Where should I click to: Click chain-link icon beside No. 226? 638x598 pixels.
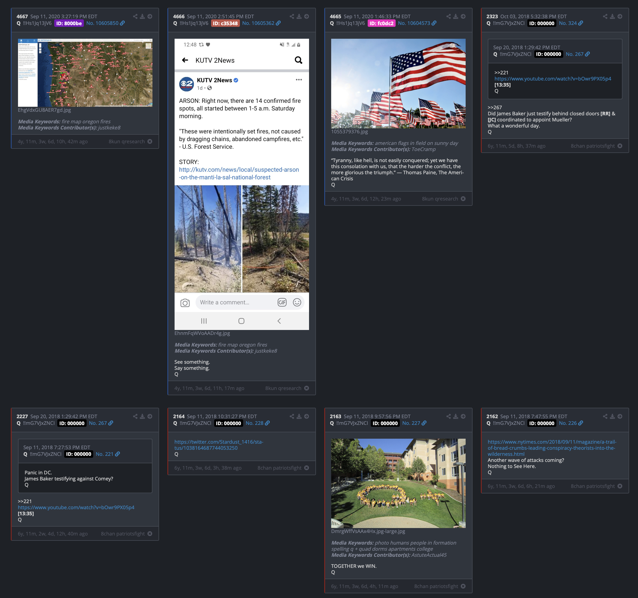[x=580, y=423]
